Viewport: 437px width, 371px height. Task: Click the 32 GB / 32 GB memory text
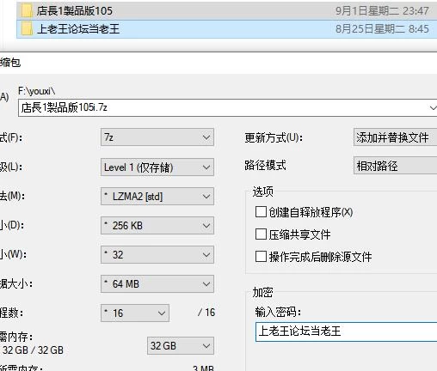(x=33, y=350)
